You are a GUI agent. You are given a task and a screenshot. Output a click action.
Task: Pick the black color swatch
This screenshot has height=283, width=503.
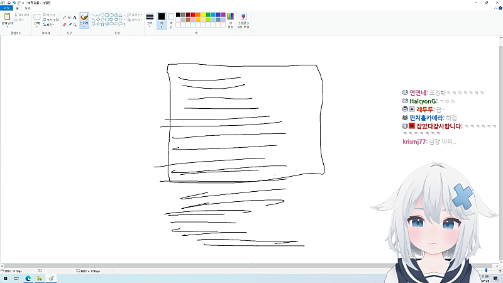(x=178, y=14)
